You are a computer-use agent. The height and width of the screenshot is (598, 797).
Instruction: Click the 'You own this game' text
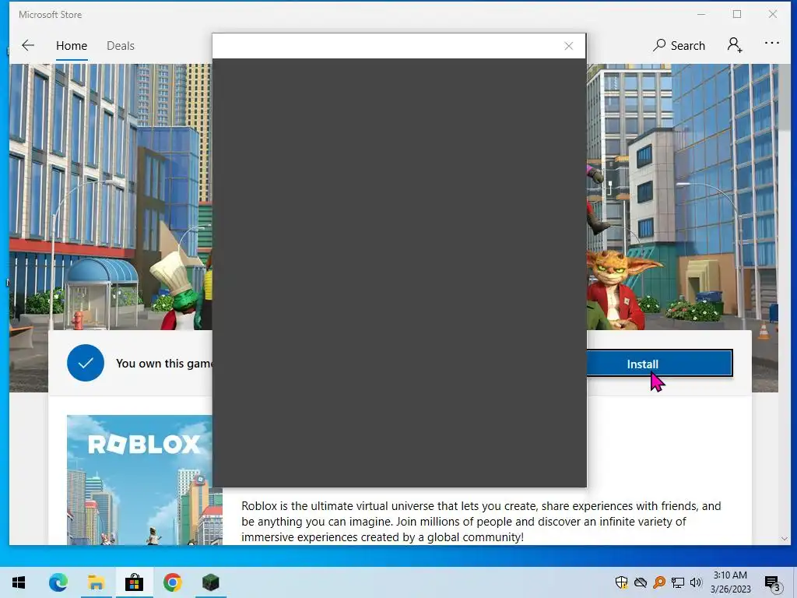(164, 364)
